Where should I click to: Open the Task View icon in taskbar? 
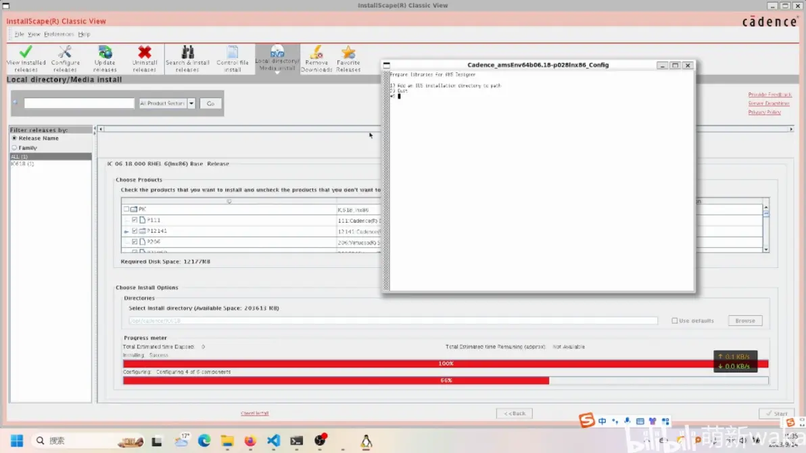[157, 441]
